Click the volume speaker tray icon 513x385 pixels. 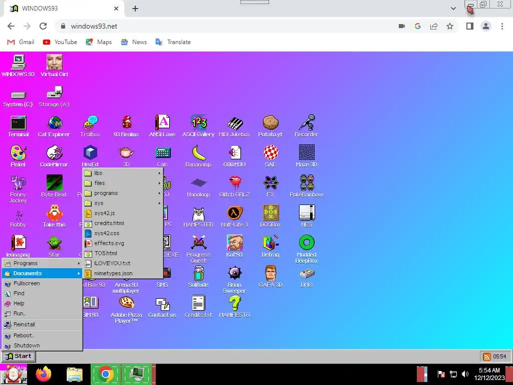465,374
